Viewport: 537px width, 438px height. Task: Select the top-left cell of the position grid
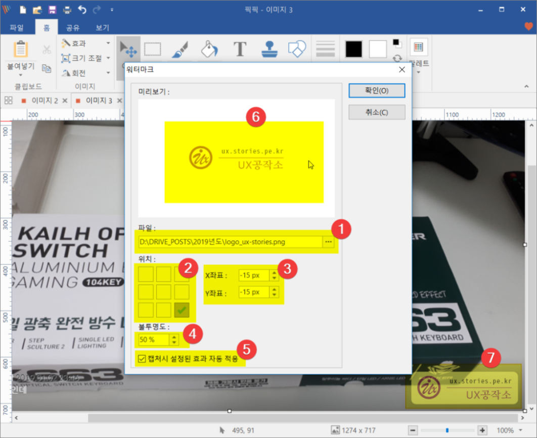tap(146, 274)
